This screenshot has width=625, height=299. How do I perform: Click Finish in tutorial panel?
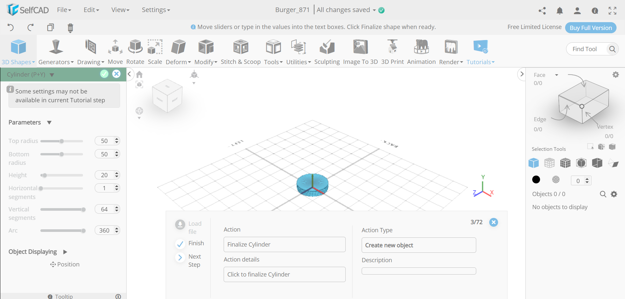190,243
